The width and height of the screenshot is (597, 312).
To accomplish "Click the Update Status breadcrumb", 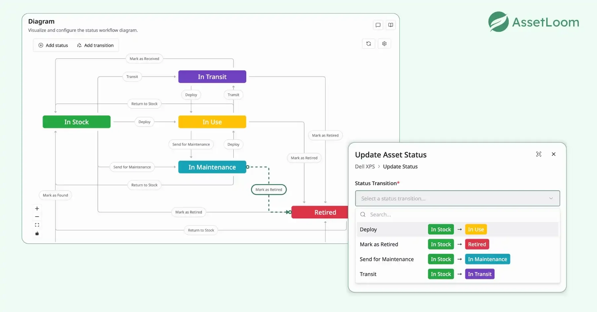I will [x=400, y=167].
